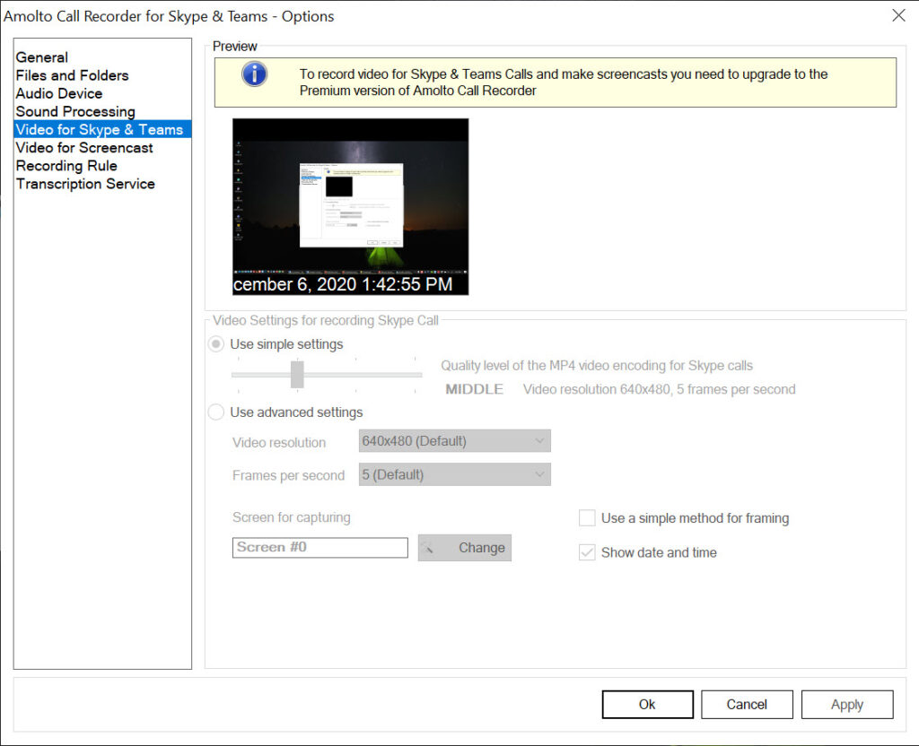Switch to Video for Screencast section
Screen dimensions: 919x746
84,148
